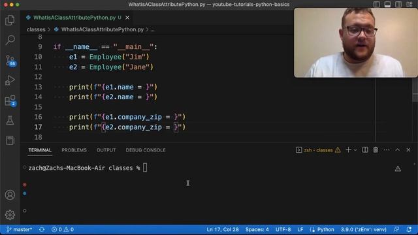
Task: Click e2.company_zip text on line 17
Action: coord(133,127)
